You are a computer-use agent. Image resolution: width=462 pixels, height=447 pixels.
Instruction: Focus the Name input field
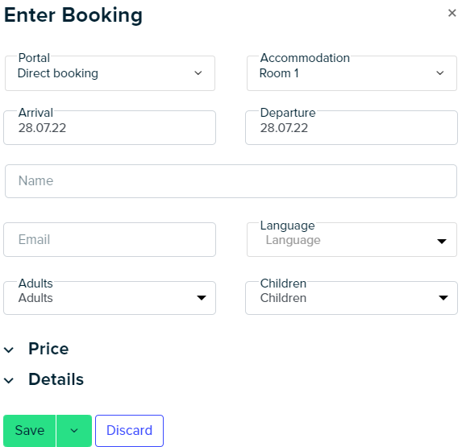(231, 181)
